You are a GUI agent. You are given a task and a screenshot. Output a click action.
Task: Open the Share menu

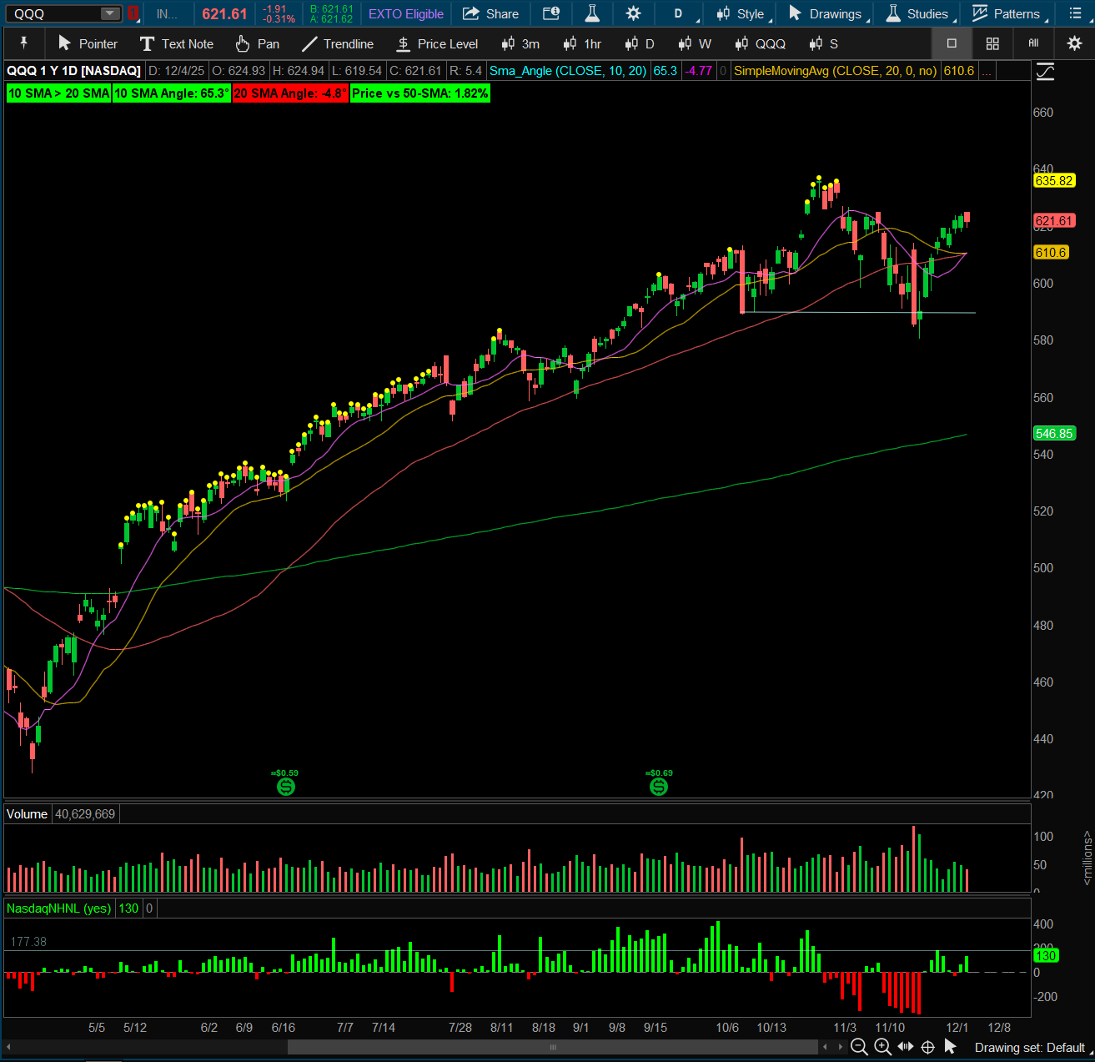click(x=491, y=14)
